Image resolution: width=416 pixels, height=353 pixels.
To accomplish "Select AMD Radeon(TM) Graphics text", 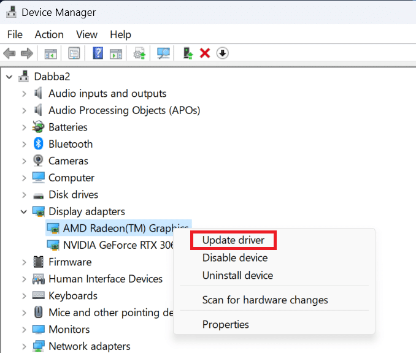I will coord(126,228).
